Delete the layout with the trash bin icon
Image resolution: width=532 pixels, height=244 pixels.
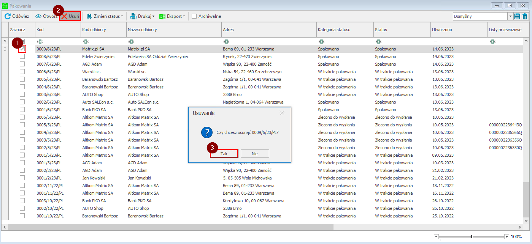click(x=525, y=16)
